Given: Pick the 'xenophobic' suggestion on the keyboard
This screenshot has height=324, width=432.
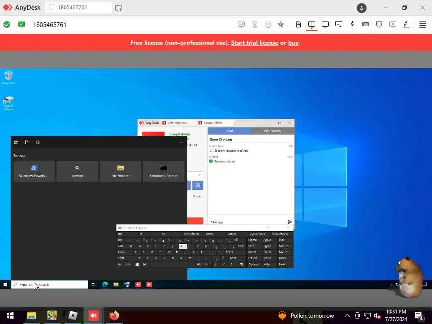Looking at the screenshot, I should click(192, 234).
